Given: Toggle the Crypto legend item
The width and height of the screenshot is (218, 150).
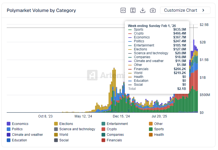Looking at the screenshot, I should point(112,129).
